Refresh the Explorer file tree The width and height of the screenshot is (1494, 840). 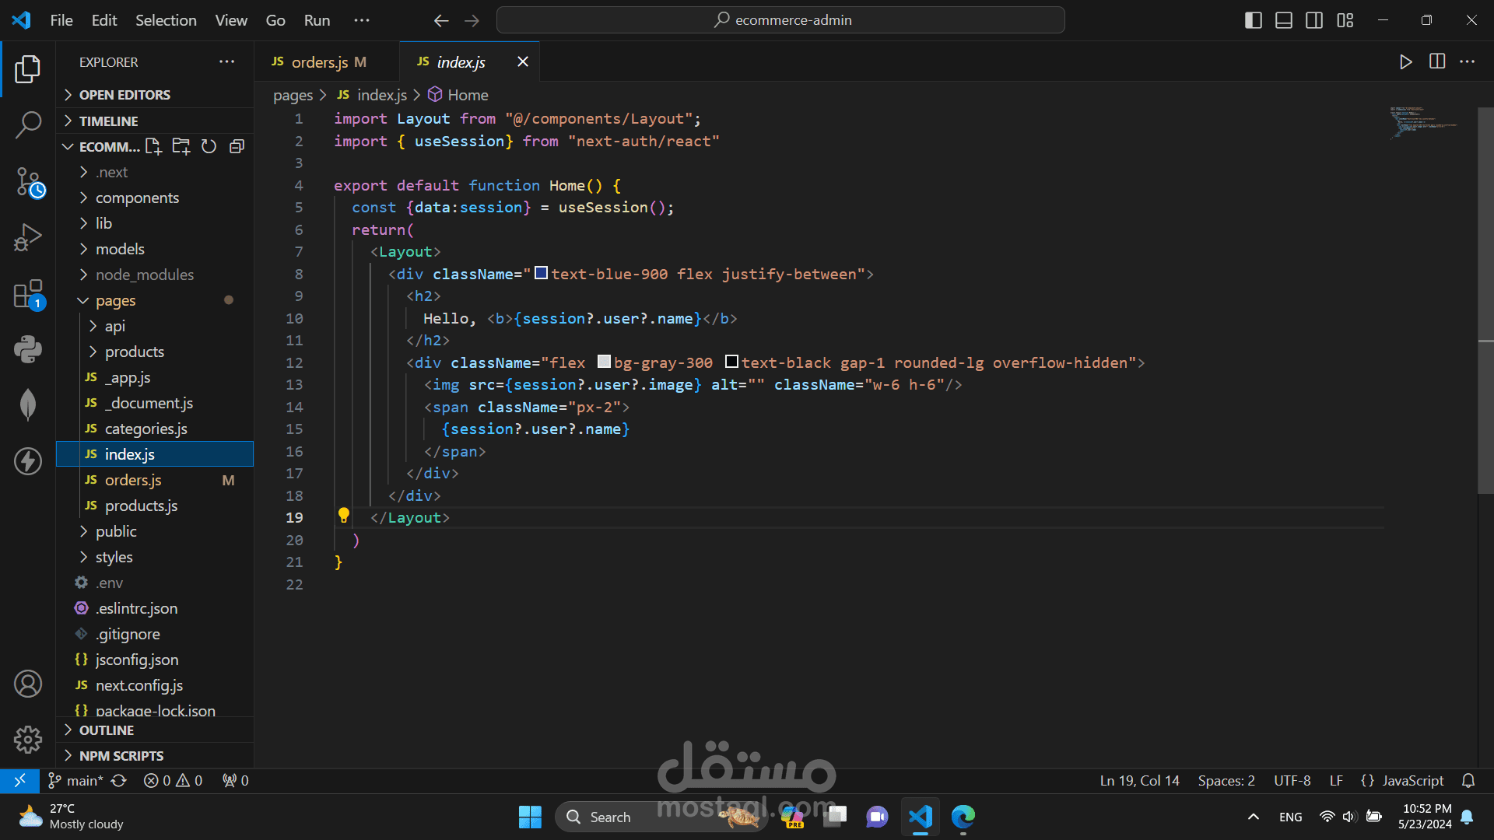pyautogui.click(x=209, y=146)
